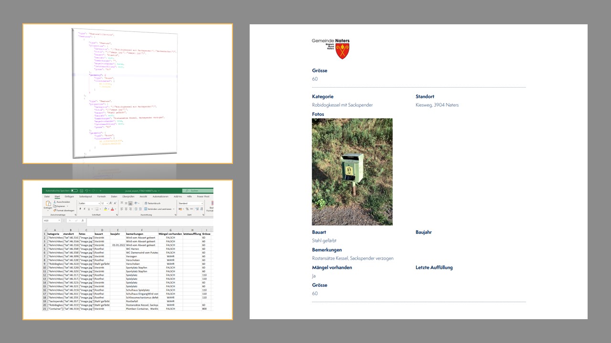
Task: Switch to the Ansicht ribbon tab
Action: pos(143,196)
